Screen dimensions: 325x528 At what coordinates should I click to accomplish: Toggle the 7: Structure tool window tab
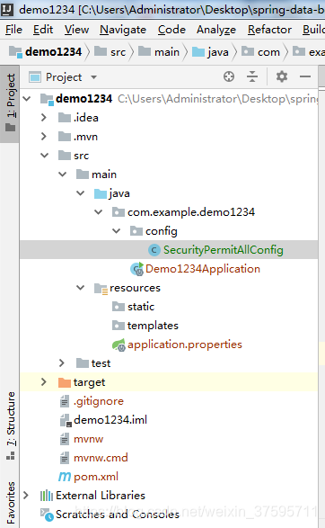(x=11, y=426)
